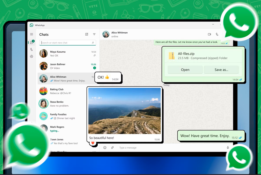Open the hamburger menu

point(31,34)
